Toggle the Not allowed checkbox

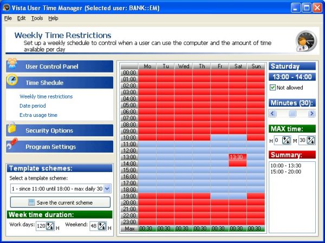click(273, 88)
